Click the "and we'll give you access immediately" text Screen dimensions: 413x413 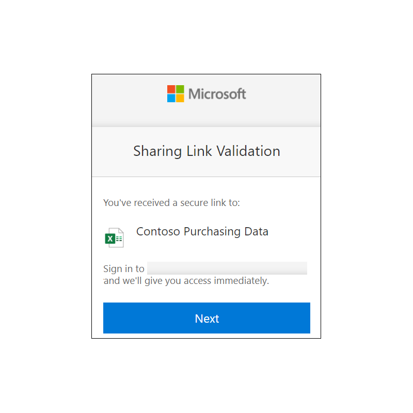pyautogui.click(x=186, y=281)
